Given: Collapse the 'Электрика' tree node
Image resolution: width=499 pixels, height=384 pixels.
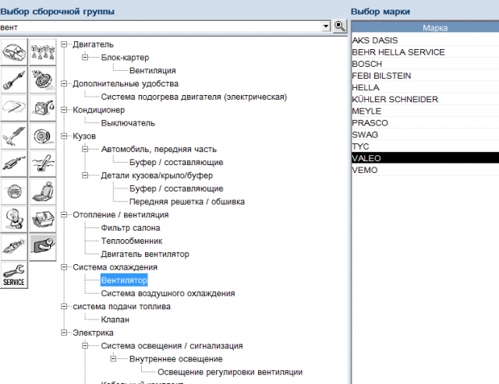Looking at the screenshot, I should pos(64,333).
